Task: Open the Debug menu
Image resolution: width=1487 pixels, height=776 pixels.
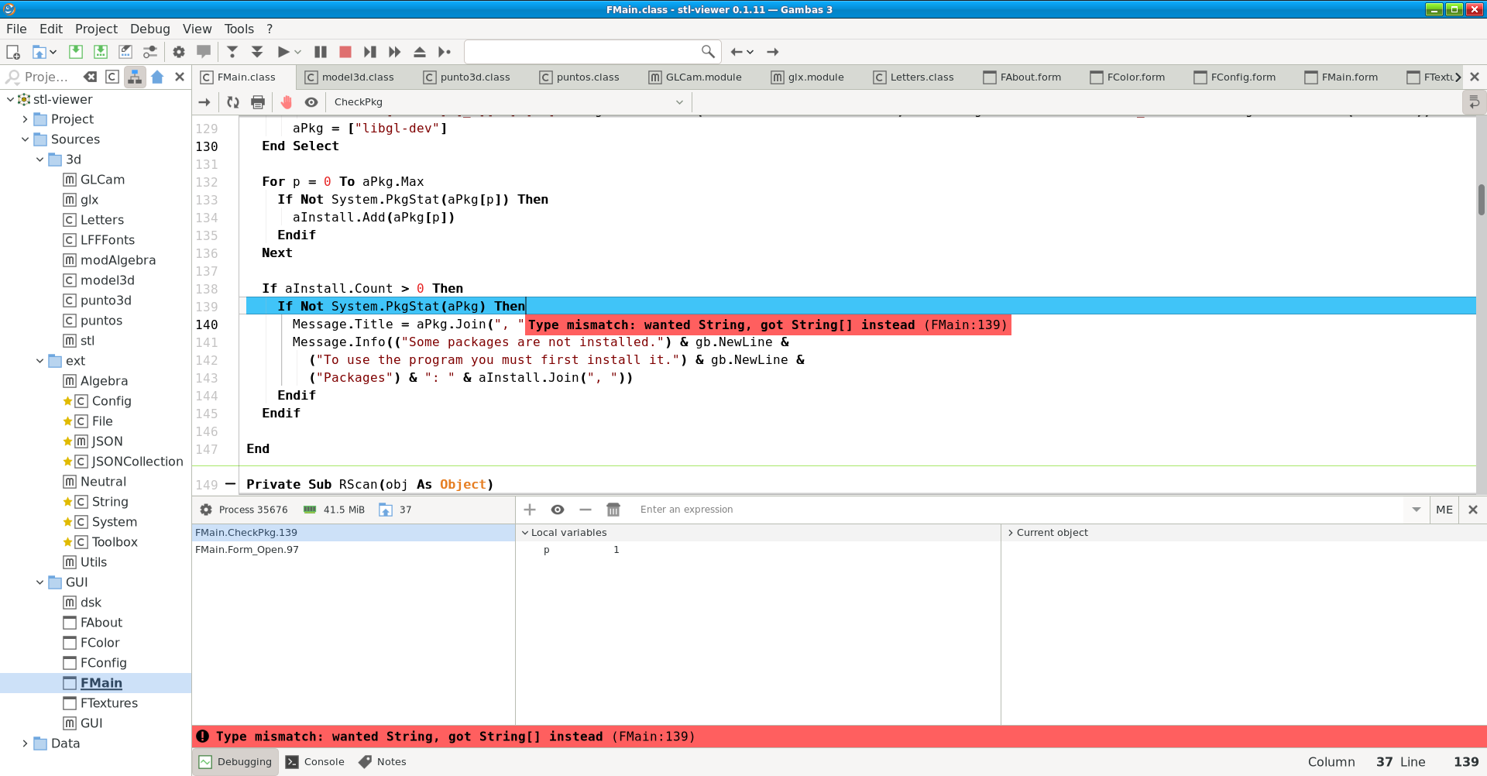Action: pos(149,29)
